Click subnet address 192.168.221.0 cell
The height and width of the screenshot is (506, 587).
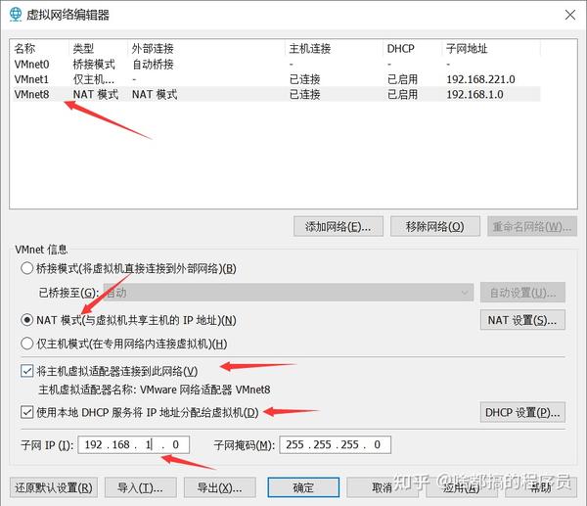pyautogui.click(x=480, y=79)
